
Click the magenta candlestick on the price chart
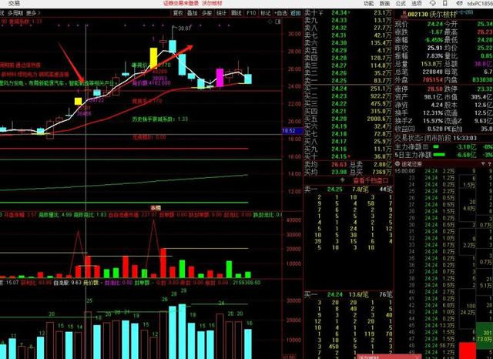[220, 78]
